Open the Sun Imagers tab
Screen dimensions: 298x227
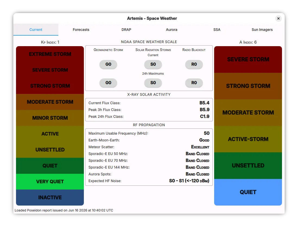click(262, 30)
